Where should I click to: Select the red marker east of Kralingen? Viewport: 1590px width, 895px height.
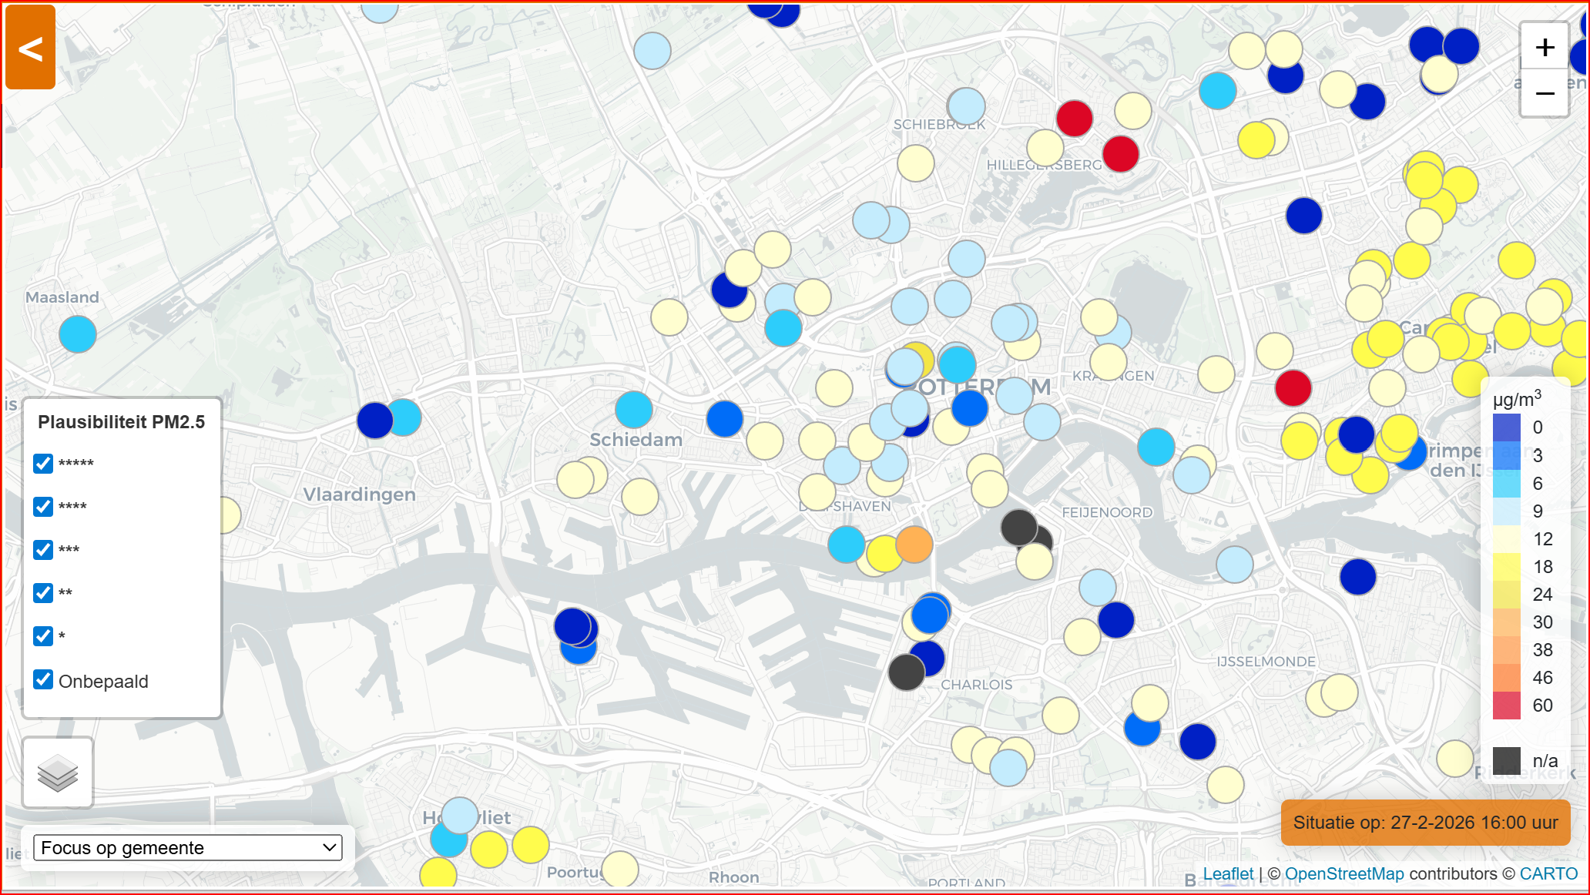[x=1293, y=387]
